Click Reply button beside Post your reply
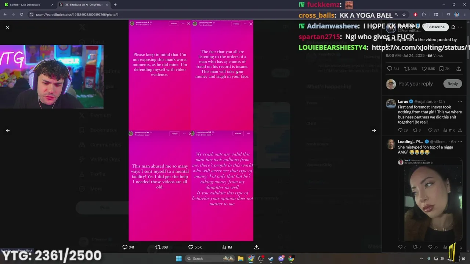 click(x=452, y=84)
